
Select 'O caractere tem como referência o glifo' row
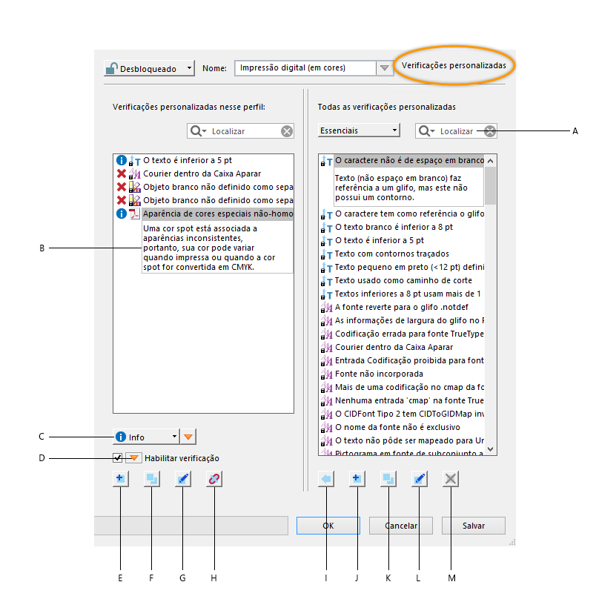pyautogui.click(x=402, y=214)
